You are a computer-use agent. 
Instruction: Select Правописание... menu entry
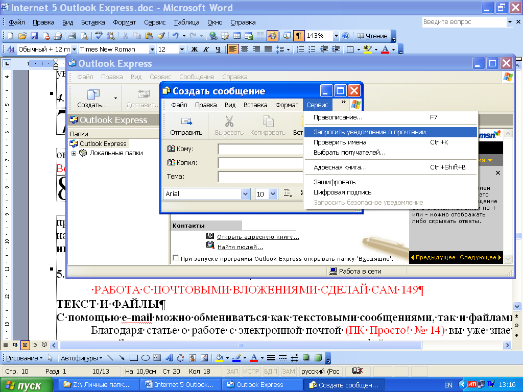pyautogui.click(x=391, y=117)
